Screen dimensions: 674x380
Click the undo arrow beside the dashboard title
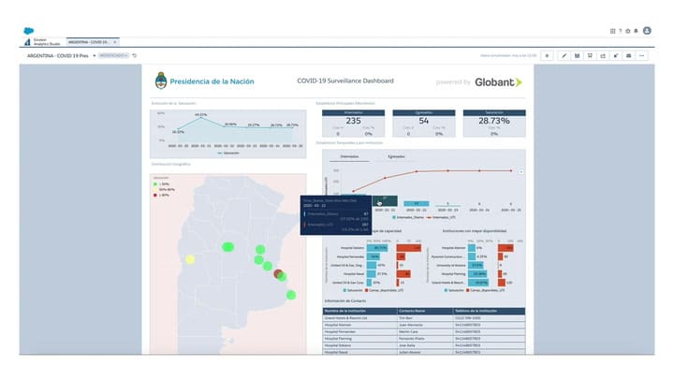[135, 56]
